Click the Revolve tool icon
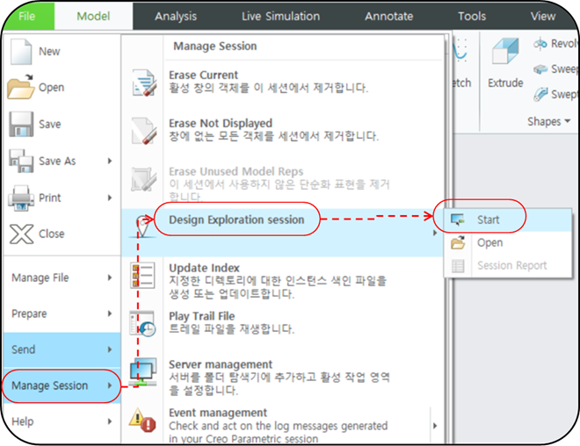Image resolution: width=580 pixels, height=446 pixels. 540,44
